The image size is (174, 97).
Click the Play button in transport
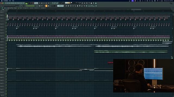click(x=29, y=3)
